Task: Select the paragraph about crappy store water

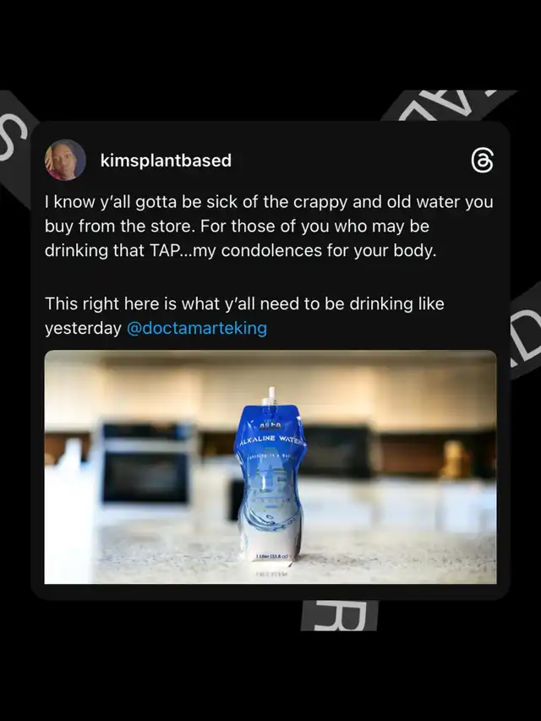Action: [x=269, y=227]
